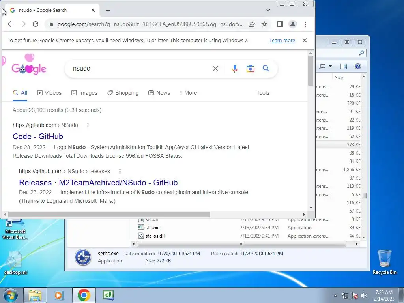Open the Explorer view options dropdown arrow

tap(330, 66)
